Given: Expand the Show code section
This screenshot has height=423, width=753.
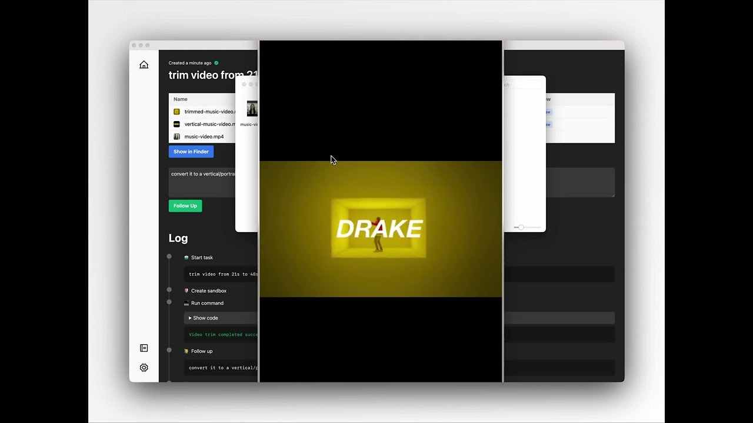Looking at the screenshot, I should [x=204, y=318].
